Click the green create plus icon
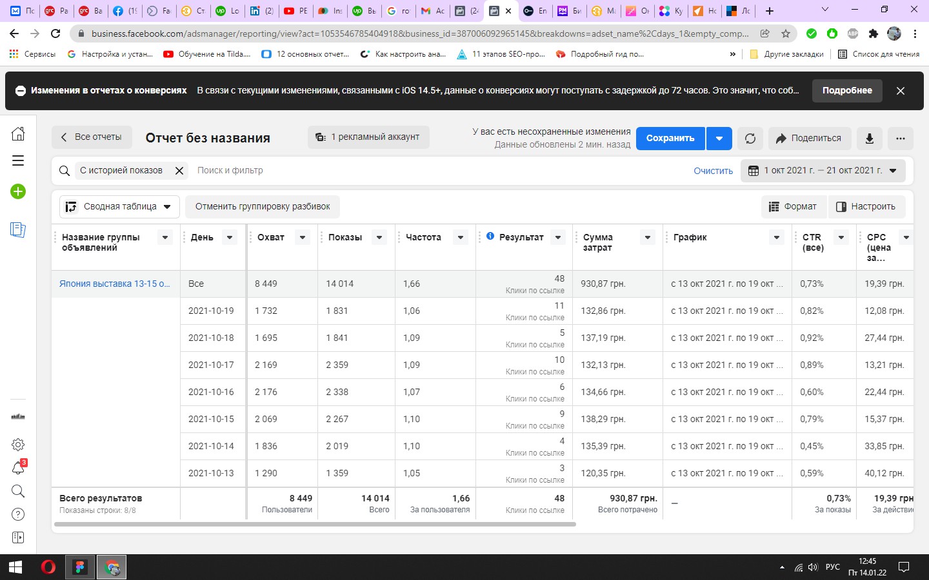 (18, 191)
